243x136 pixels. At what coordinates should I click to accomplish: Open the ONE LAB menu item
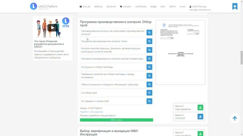[85, 7]
